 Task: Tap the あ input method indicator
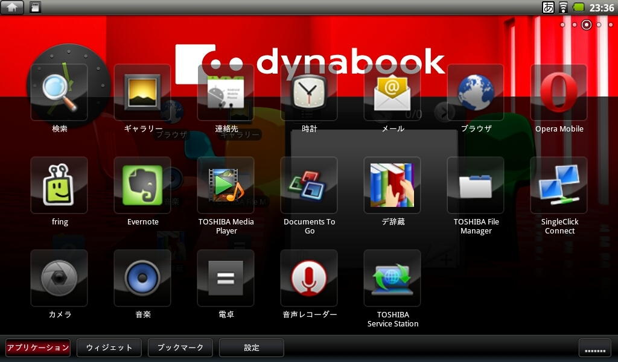(548, 7)
